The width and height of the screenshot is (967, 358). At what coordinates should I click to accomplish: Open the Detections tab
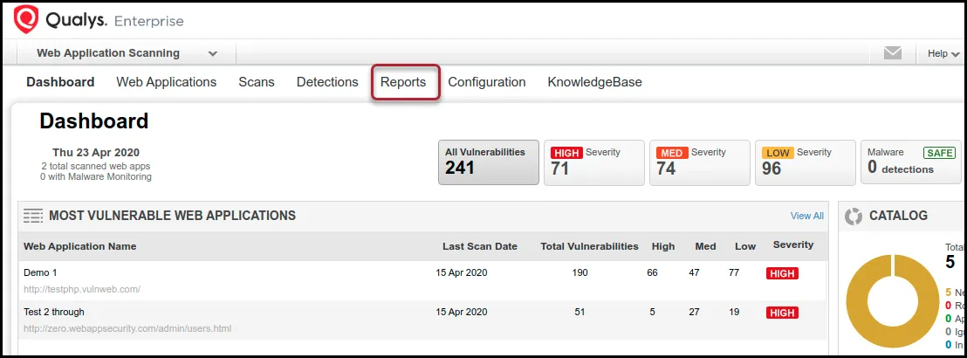[x=327, y=82]
